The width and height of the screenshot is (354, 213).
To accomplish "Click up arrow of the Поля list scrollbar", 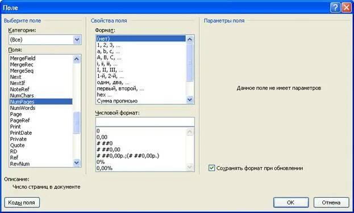I will 77,59.
